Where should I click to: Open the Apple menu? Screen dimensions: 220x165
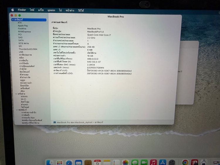(13, 10)
